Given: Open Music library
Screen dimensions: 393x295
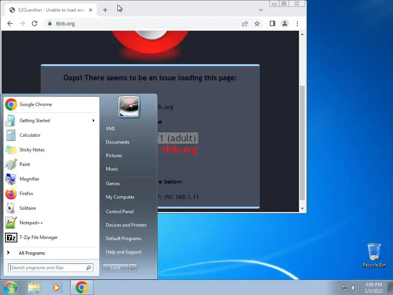Looking at the screenshot, I should (x=112, y=169).
